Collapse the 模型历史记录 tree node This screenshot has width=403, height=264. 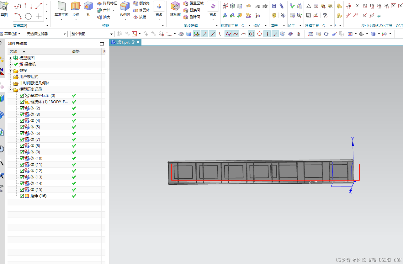tap(11, 89)
